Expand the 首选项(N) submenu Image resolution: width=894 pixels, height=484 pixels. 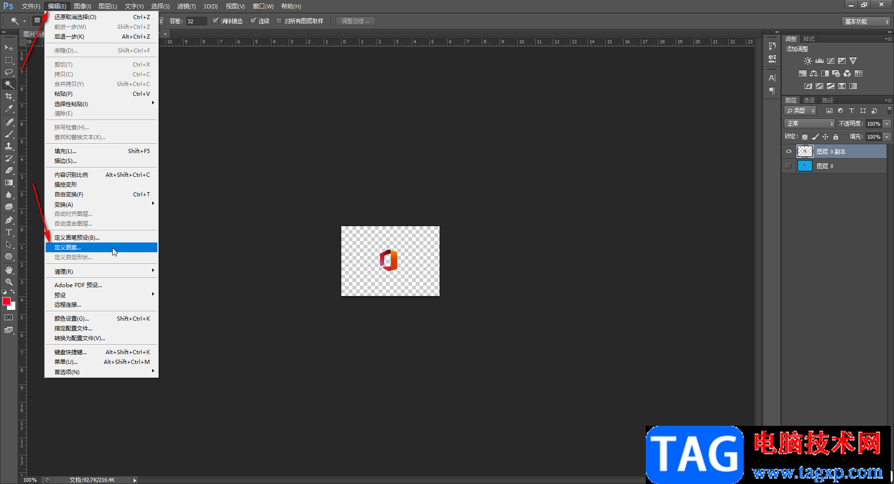tap(102, 372)
